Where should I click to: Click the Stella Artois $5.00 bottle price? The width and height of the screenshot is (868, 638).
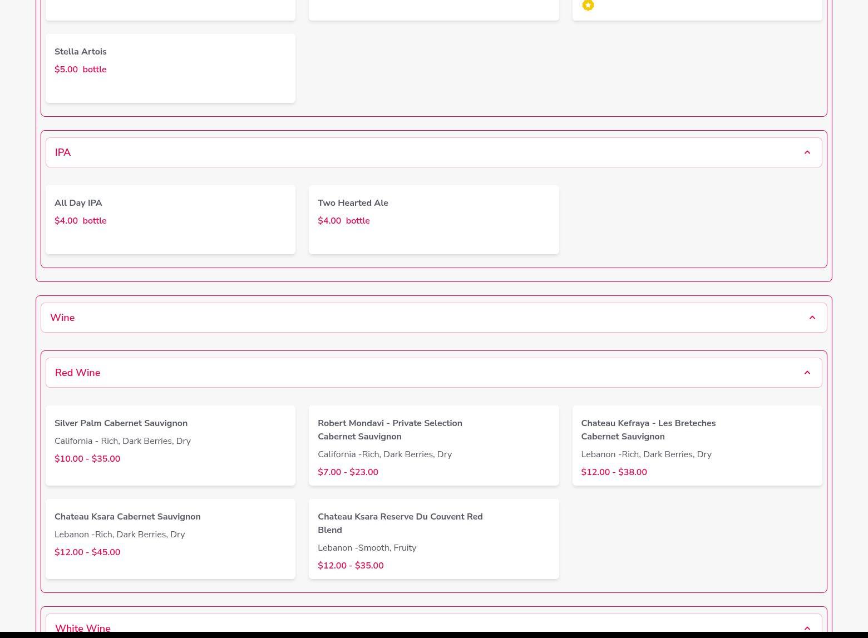(x=80, y=70)
